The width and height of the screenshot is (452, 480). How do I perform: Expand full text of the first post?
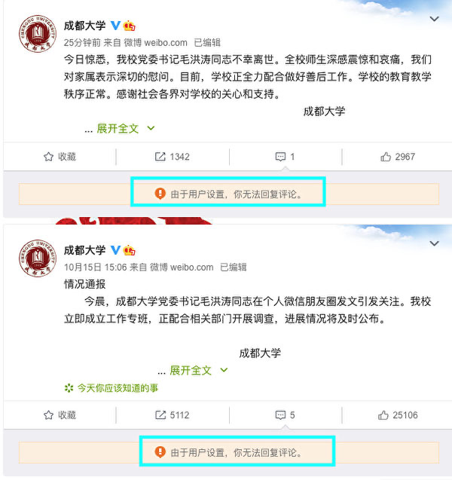coord(126,129)
